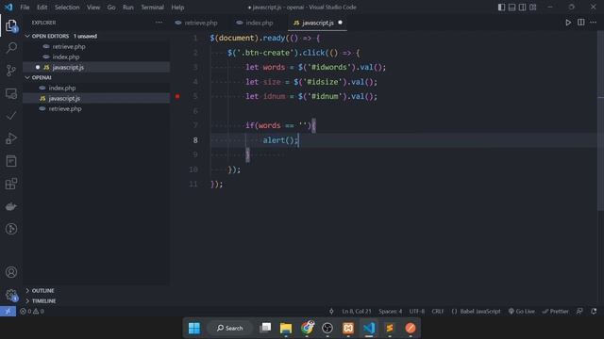Open File Explorer from taskbar
The height and width of the screenshot is (339, 604).
[286, 329]
